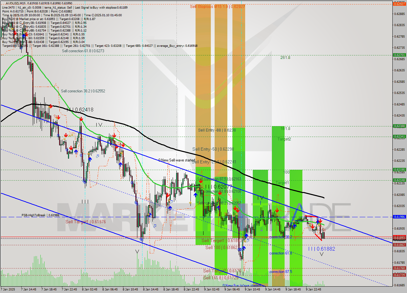Image resolution: width=407 pixels, height=293 pixels.
Task: Click the green '161.8' Fibonacci label
Action: tap(285, 129)
